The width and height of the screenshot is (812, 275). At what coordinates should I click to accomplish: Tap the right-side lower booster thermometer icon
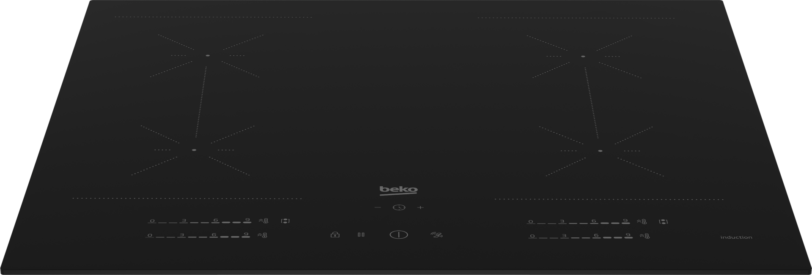(645, 236)
